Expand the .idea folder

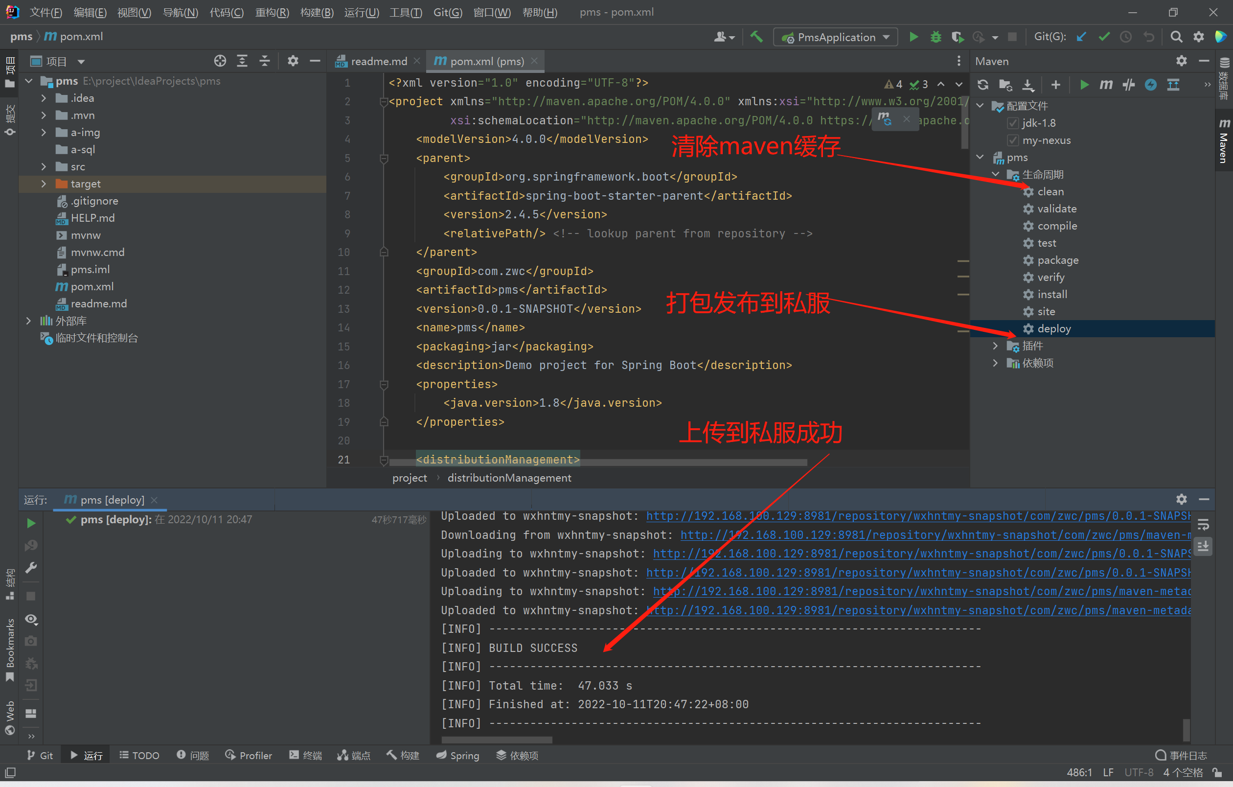click(44, 98)
